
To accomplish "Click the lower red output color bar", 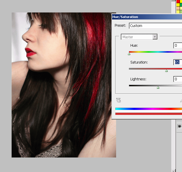I will (x=148, y=114).
